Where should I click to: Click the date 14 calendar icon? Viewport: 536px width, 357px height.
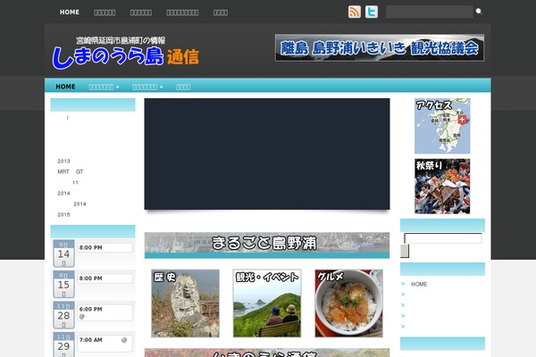point(63,253)
